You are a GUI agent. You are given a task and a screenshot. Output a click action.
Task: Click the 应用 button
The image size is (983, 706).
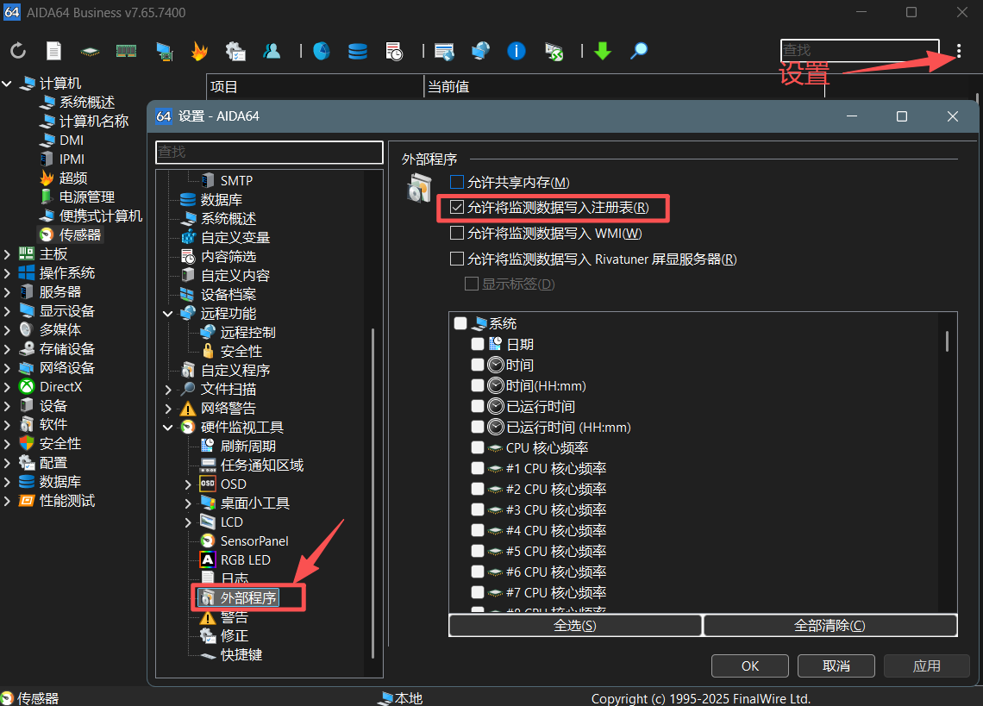click(x=927, y=665)
